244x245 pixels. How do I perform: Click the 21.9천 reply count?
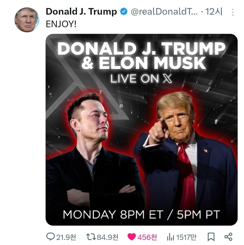point(66,237)
